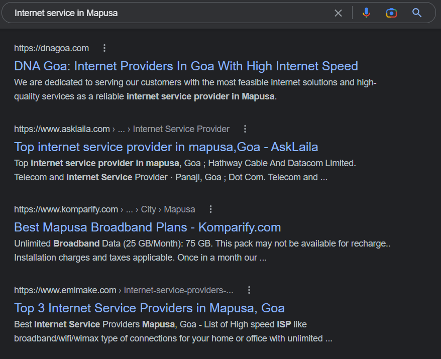Open three-dot menu beside asklaila.com result
This screenshot has width=441, height=359.
pos(245,129)
